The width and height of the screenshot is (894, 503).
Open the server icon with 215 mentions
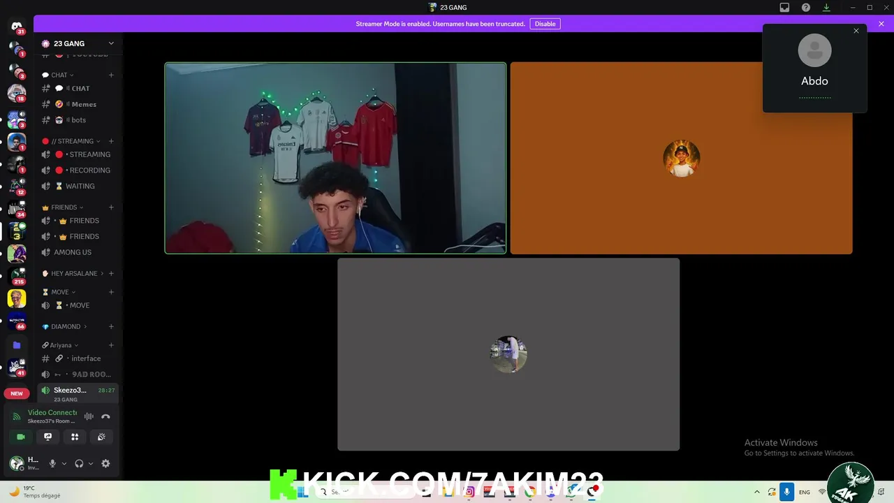pos(17,276)
